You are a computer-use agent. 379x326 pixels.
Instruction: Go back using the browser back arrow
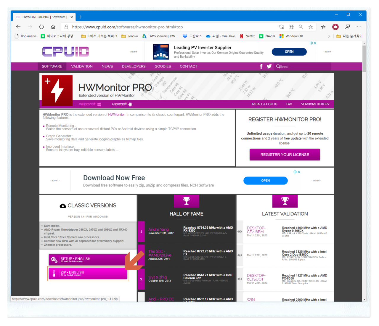(18, 27)
